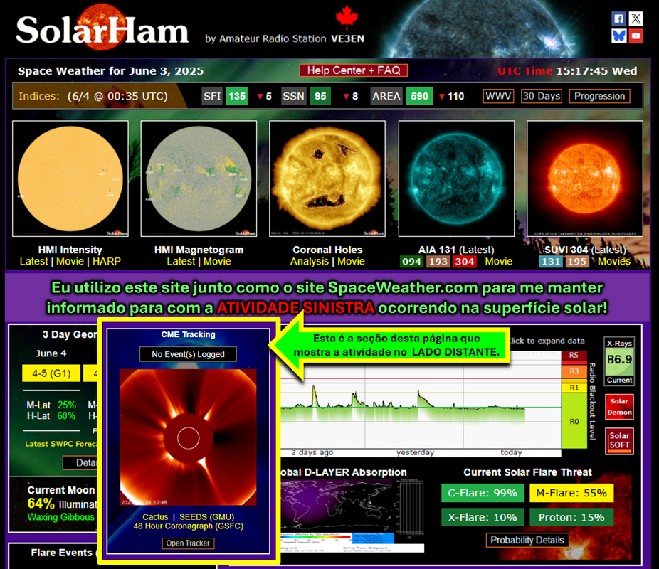Image resolution: width=659 pixels, height=569 pixels.
Task: Click the Proton: 15% box
Action: pyautogui.click(x=571, y=517)
